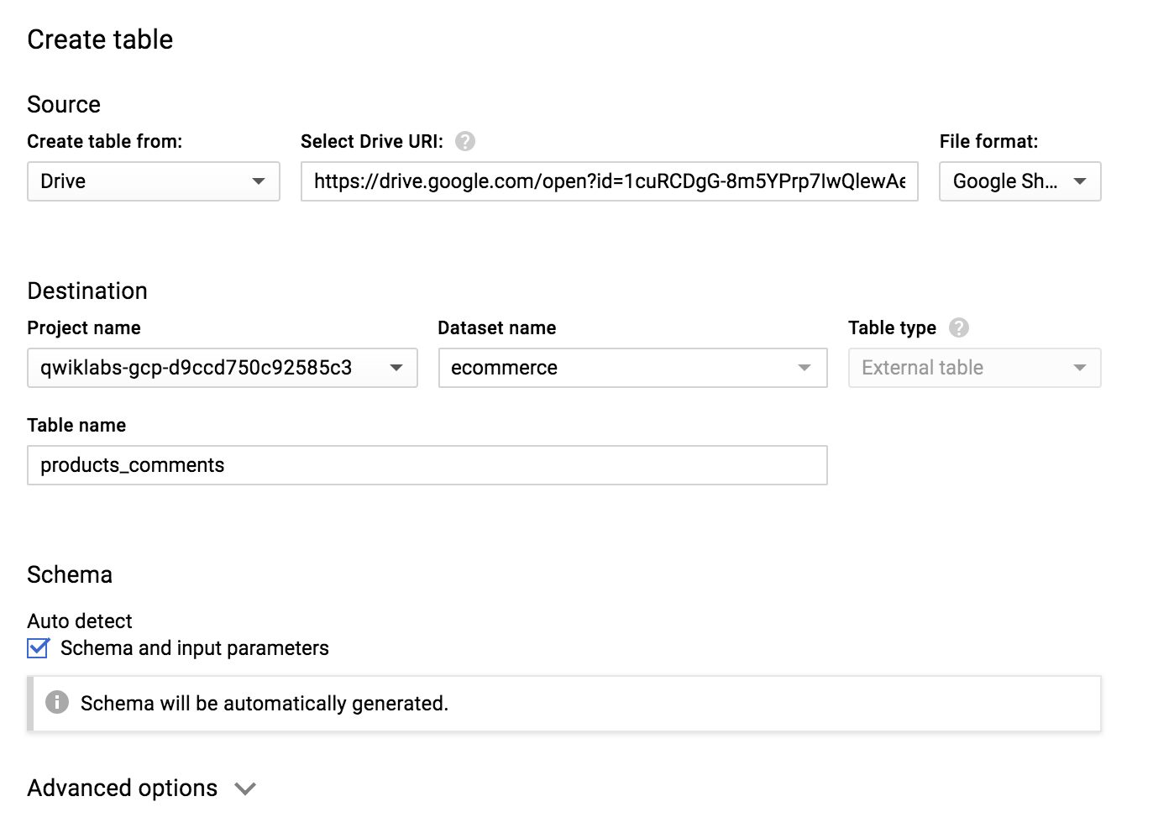The image size is (1174, 833).
Task: Open the help tooltip for Select Drive URI
Action: [465, 141]
